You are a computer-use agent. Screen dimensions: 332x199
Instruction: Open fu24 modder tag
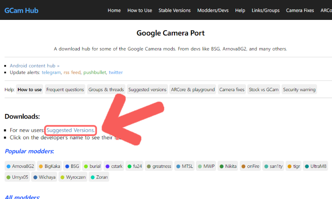[x=134, y=166]
